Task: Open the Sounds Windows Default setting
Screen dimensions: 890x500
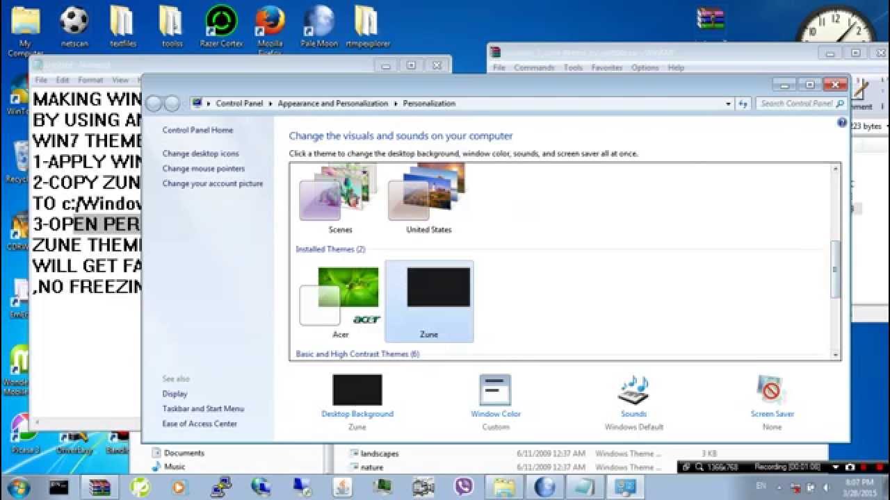Action: [633, 403]
